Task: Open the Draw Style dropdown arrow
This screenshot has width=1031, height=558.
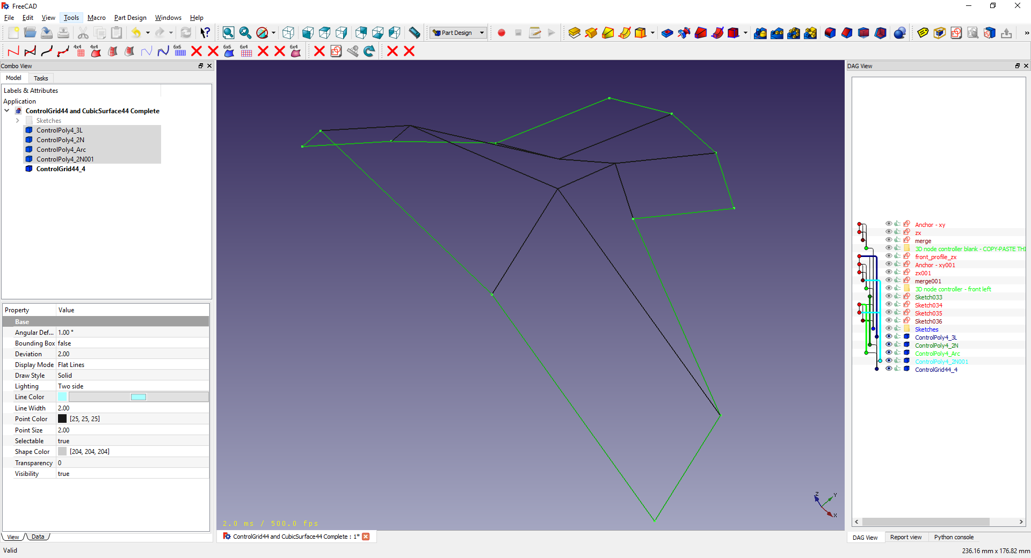Action: click(274, 33)
